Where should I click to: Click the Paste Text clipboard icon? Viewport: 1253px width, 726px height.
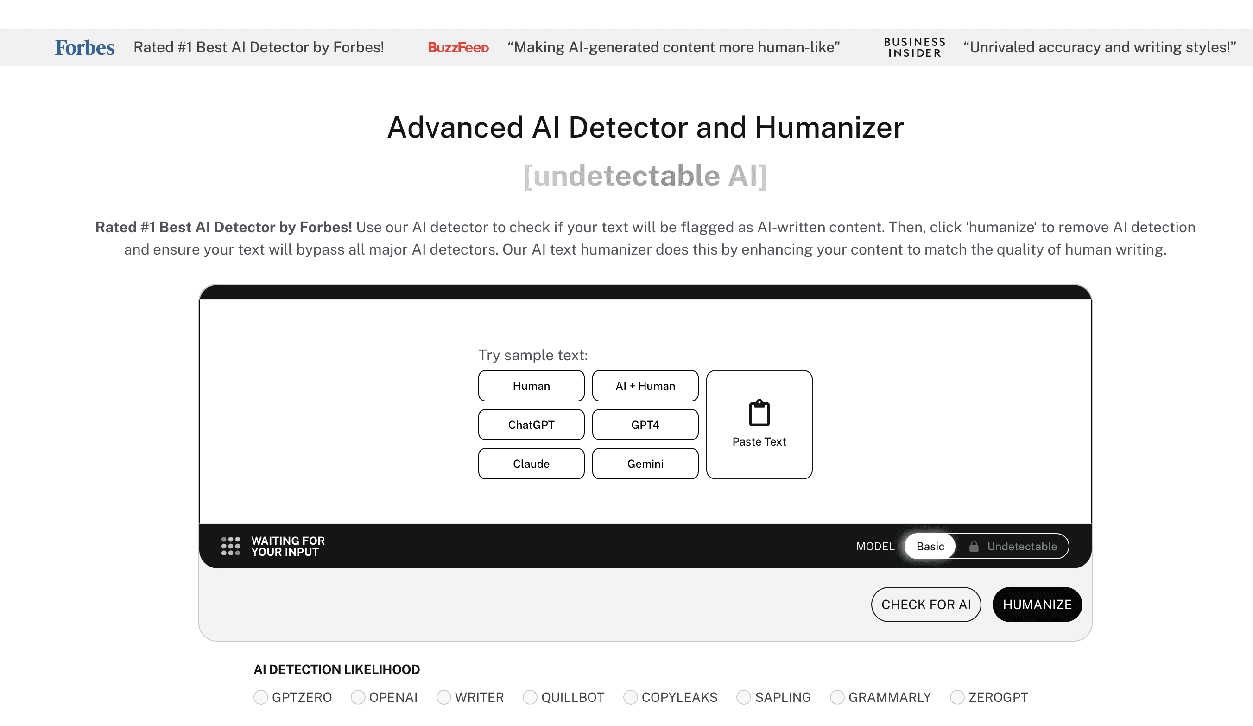coord(759,413)
